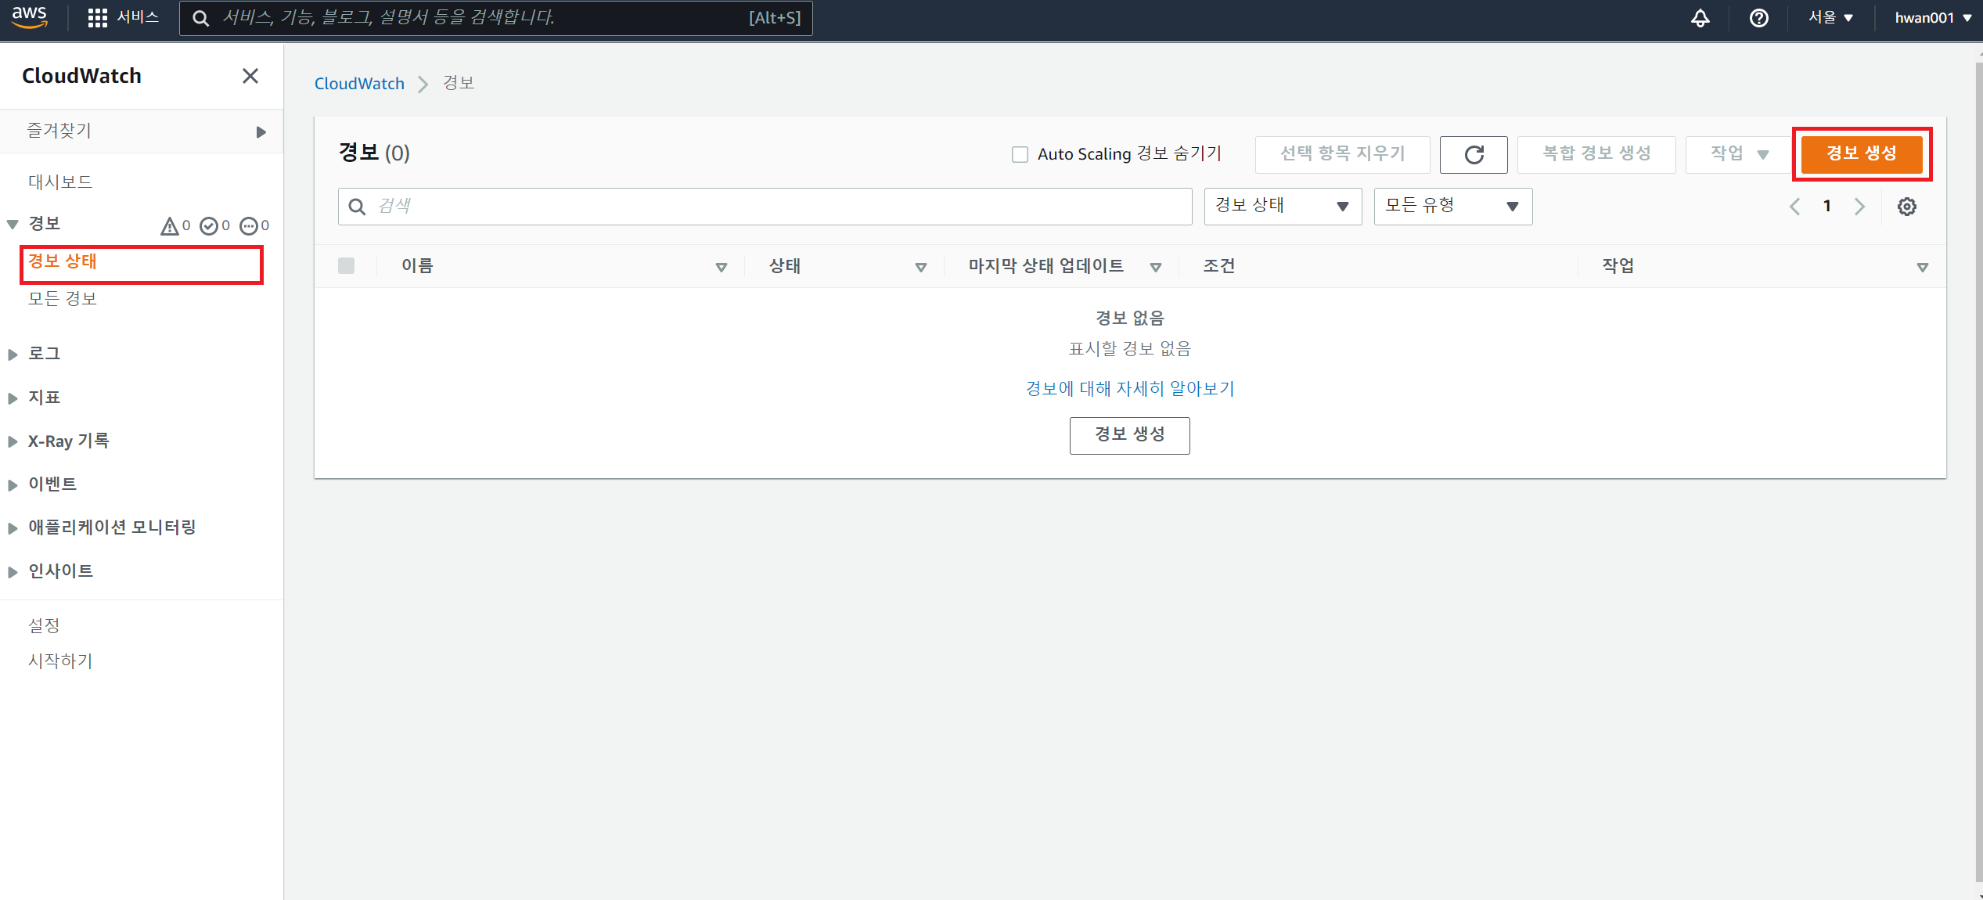Toggle the select-all table header checkbox
Viewport: 1983px width, 900px height.
point(346,266)
